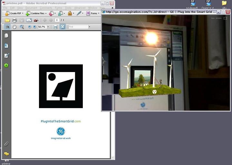The width and height of the screenshot is (232, 165).
Task: Expand the Export dropdown arrow
Action: pos(55,13)
